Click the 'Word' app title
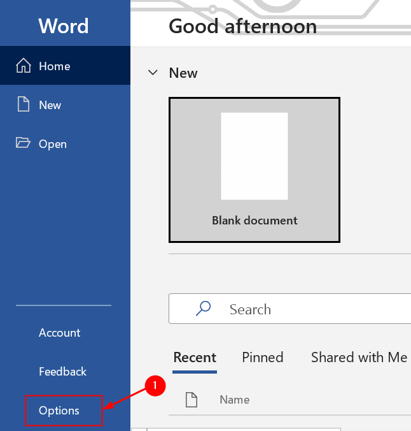 tap(64, 26)
